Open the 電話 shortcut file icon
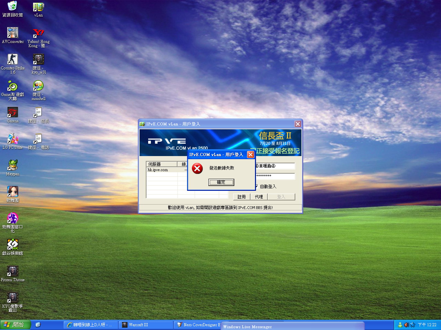The width and height of the screenshot is (441, 330). coord(38,142)
